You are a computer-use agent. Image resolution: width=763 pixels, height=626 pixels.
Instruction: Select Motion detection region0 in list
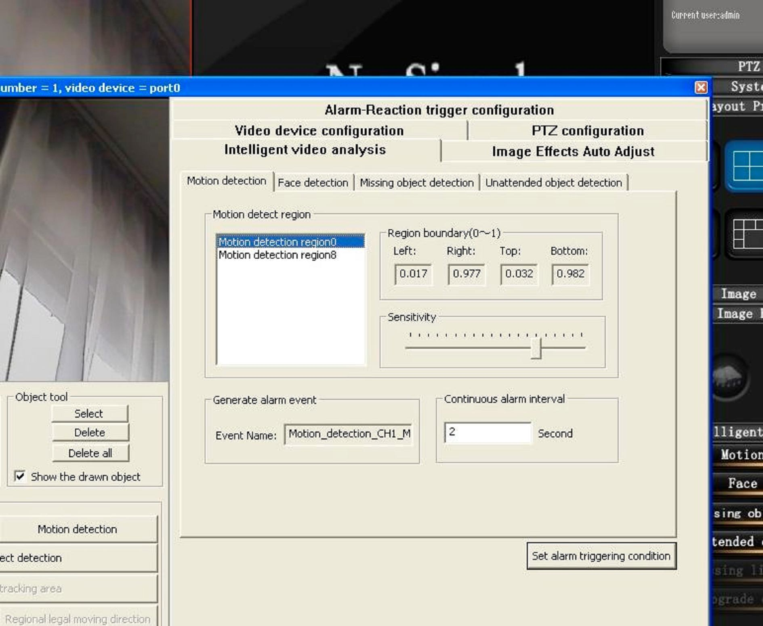[x=290, y=241]
